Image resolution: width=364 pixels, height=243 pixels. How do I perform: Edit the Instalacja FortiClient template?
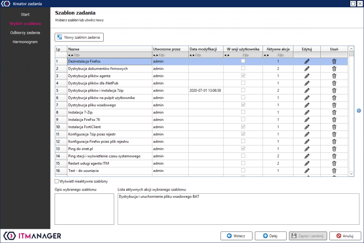pyautogui.click(x=307, y=127)
